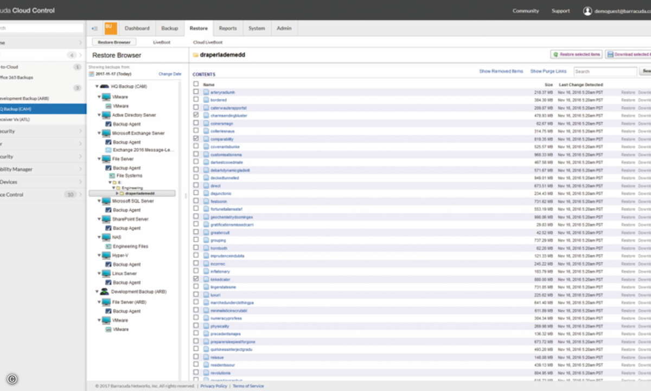This screenshot has height=391, width=651.
Task: Check the relasue checkbox
Action: coord(196,357)
